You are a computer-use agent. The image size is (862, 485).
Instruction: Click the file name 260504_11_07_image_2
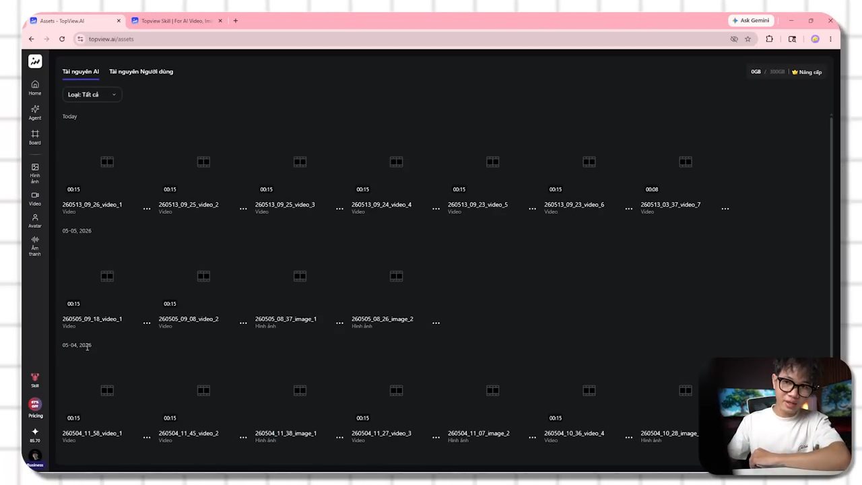(479, 434)
